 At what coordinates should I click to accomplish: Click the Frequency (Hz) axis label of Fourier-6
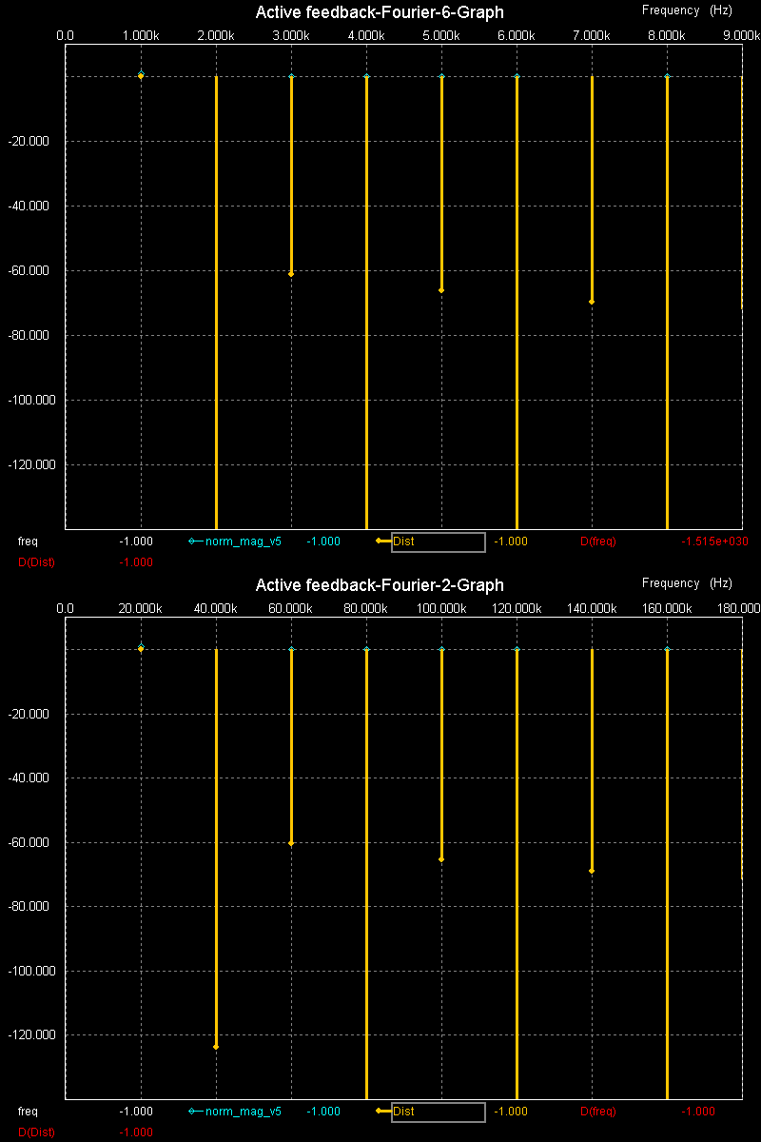pos(687,10)
